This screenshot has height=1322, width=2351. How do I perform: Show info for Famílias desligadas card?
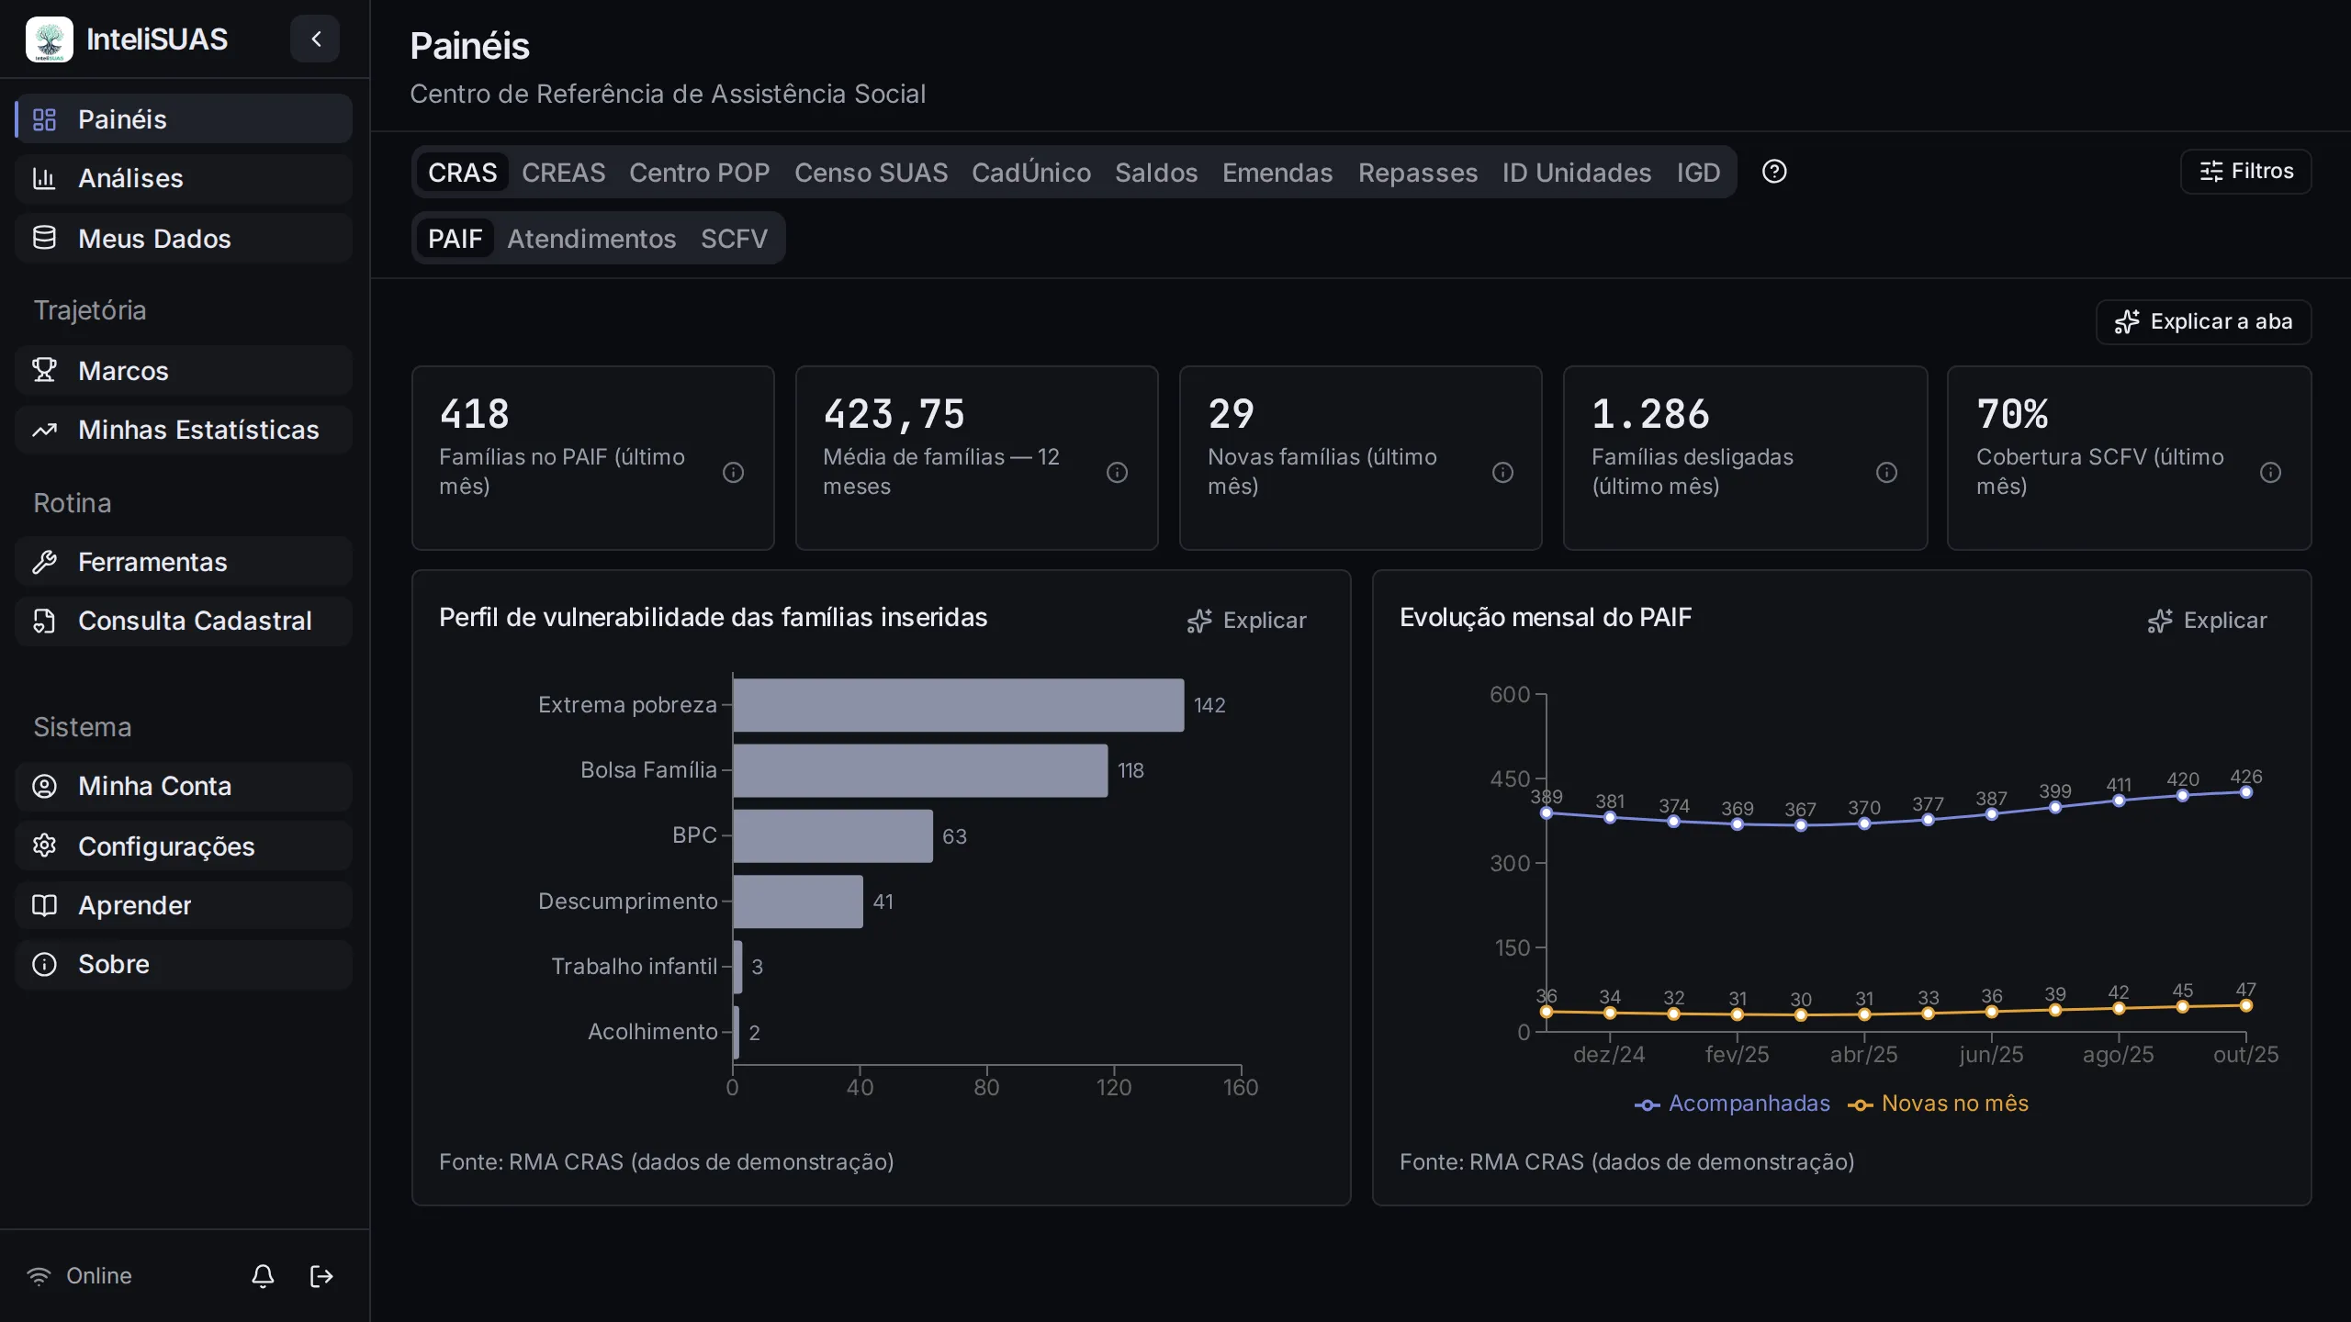[1886, 472]
